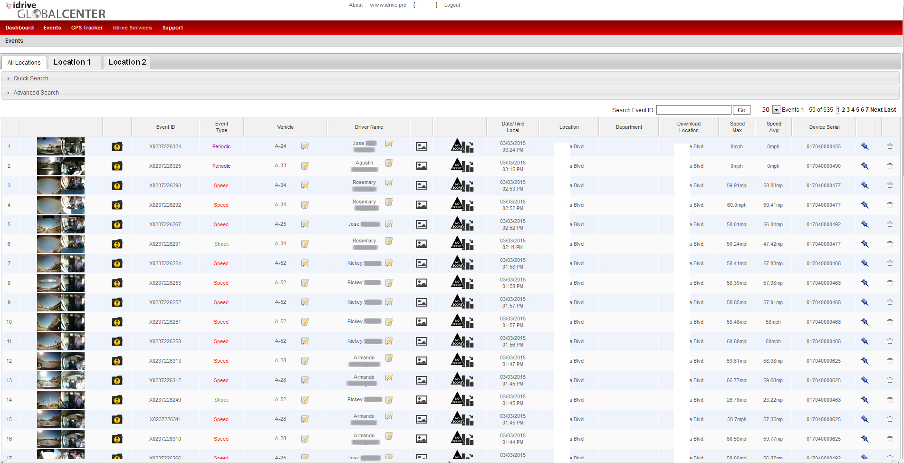
Task: Edit driver name for Agustin in row 2
Action: pos(389,163)
